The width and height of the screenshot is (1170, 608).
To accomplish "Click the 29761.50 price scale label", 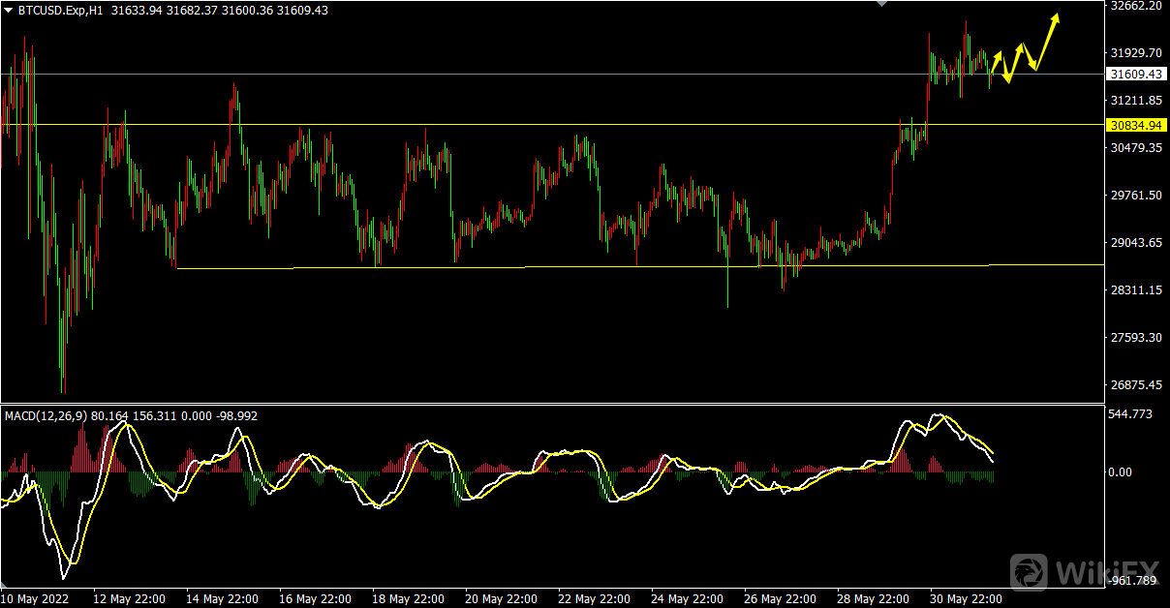I will coord(1137,196).
